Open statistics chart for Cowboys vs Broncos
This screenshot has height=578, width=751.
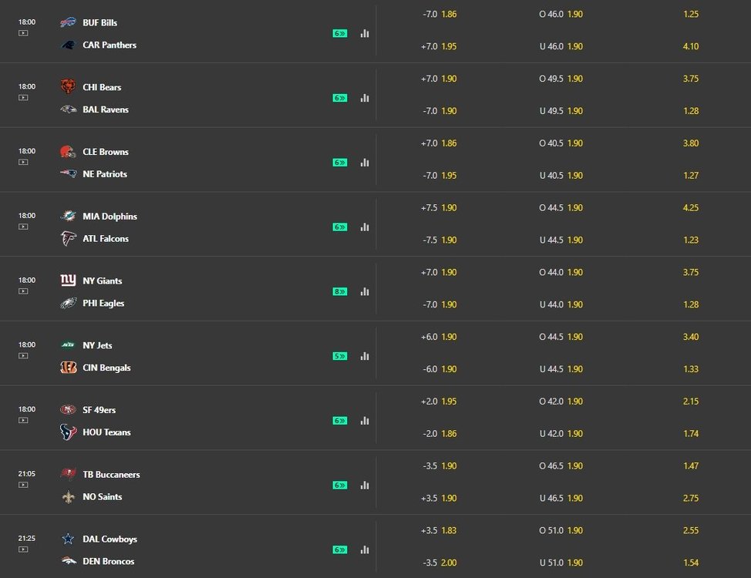(x=365, y=549)
